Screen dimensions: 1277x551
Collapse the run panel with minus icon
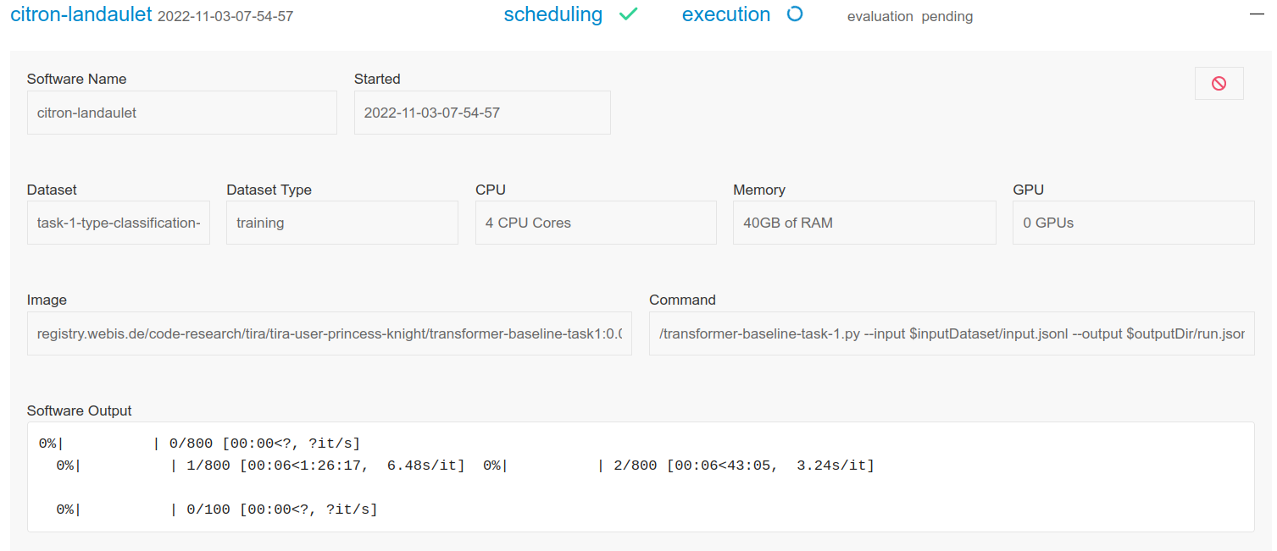[1257, 15]
